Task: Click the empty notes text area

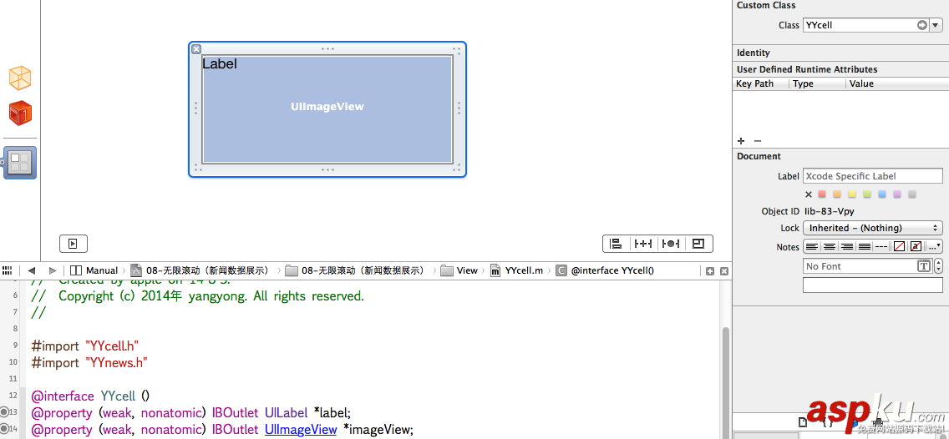Action: point(873,285)
